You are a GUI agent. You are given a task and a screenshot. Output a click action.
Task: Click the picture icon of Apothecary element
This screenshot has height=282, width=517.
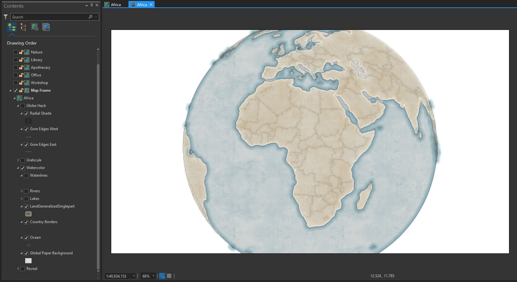click(27, 67)
